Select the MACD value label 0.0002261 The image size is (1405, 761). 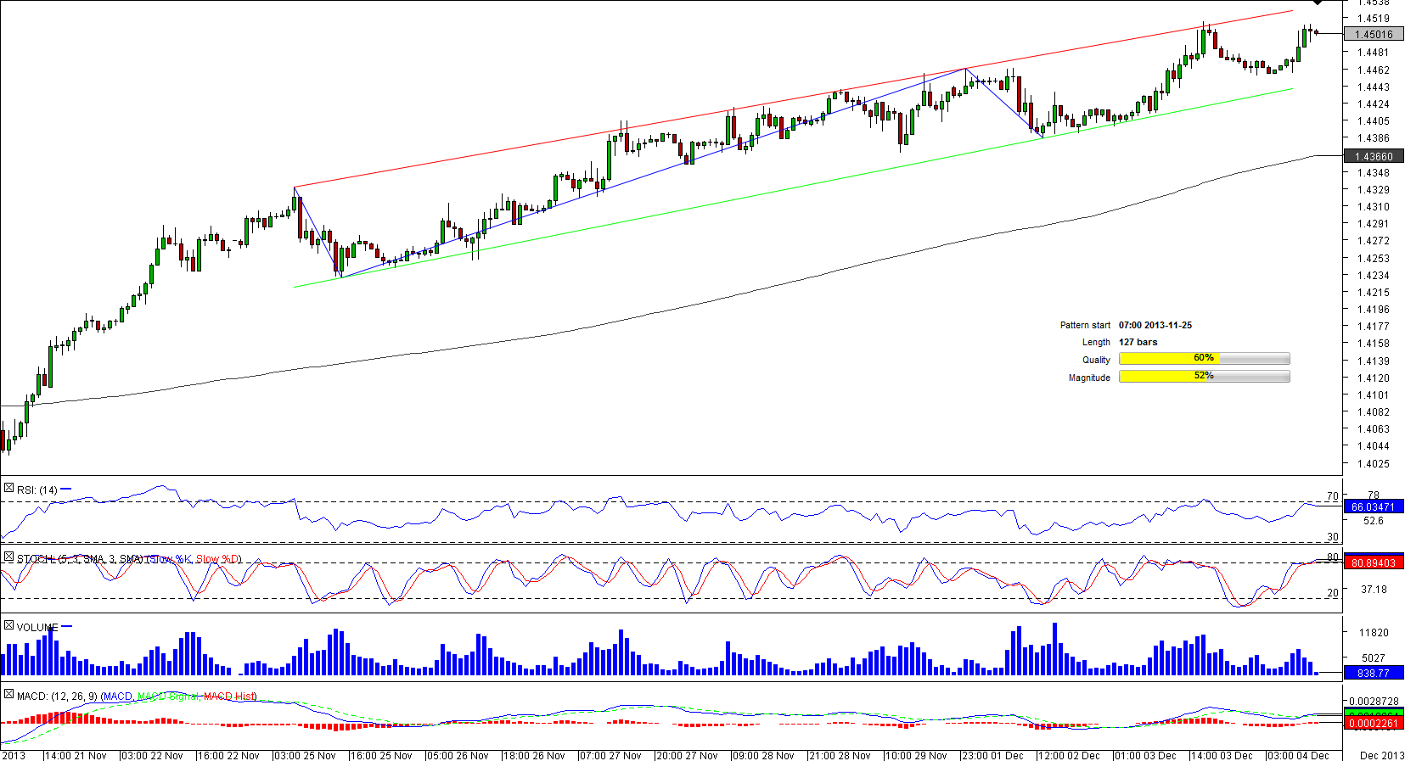(x=1374, y=724)
